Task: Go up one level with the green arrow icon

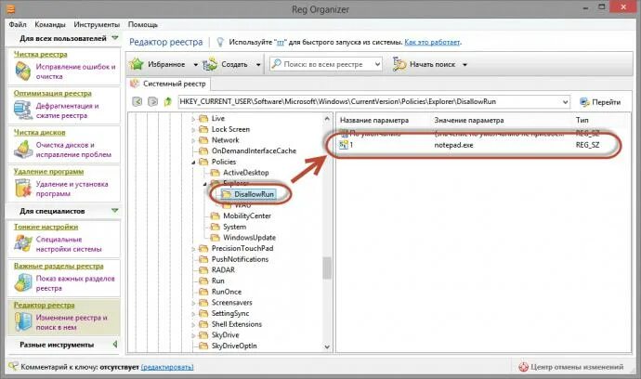Action: (167, 101)
